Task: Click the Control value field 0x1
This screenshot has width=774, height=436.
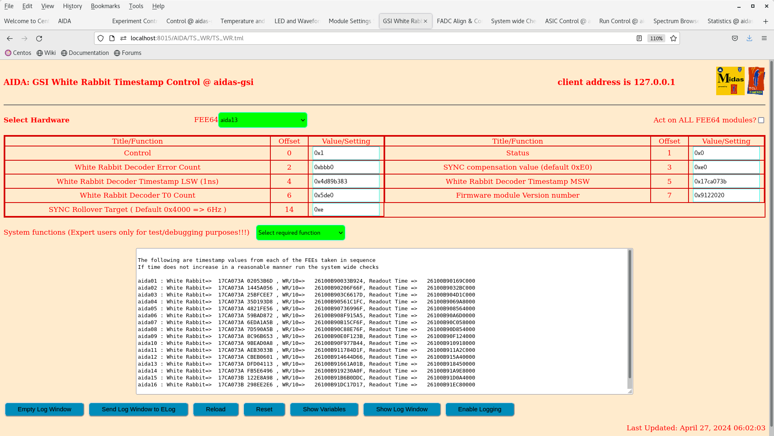Action: [346, 153]
